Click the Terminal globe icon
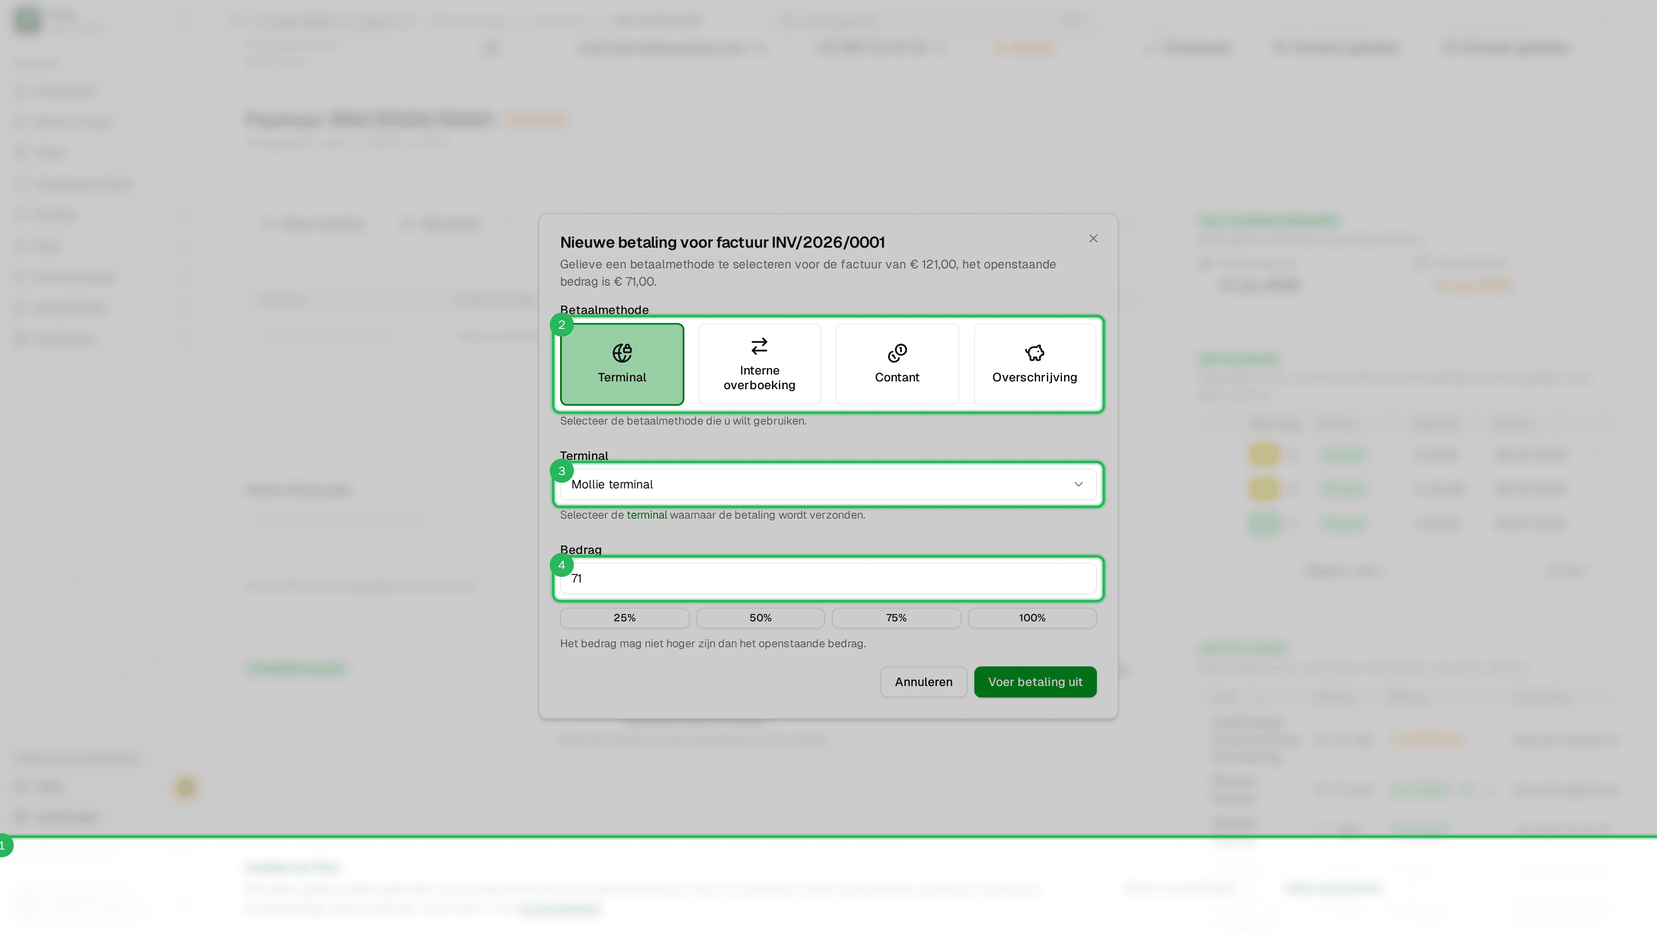This screenshot has height=932, width=1657. tap(621, 353)
